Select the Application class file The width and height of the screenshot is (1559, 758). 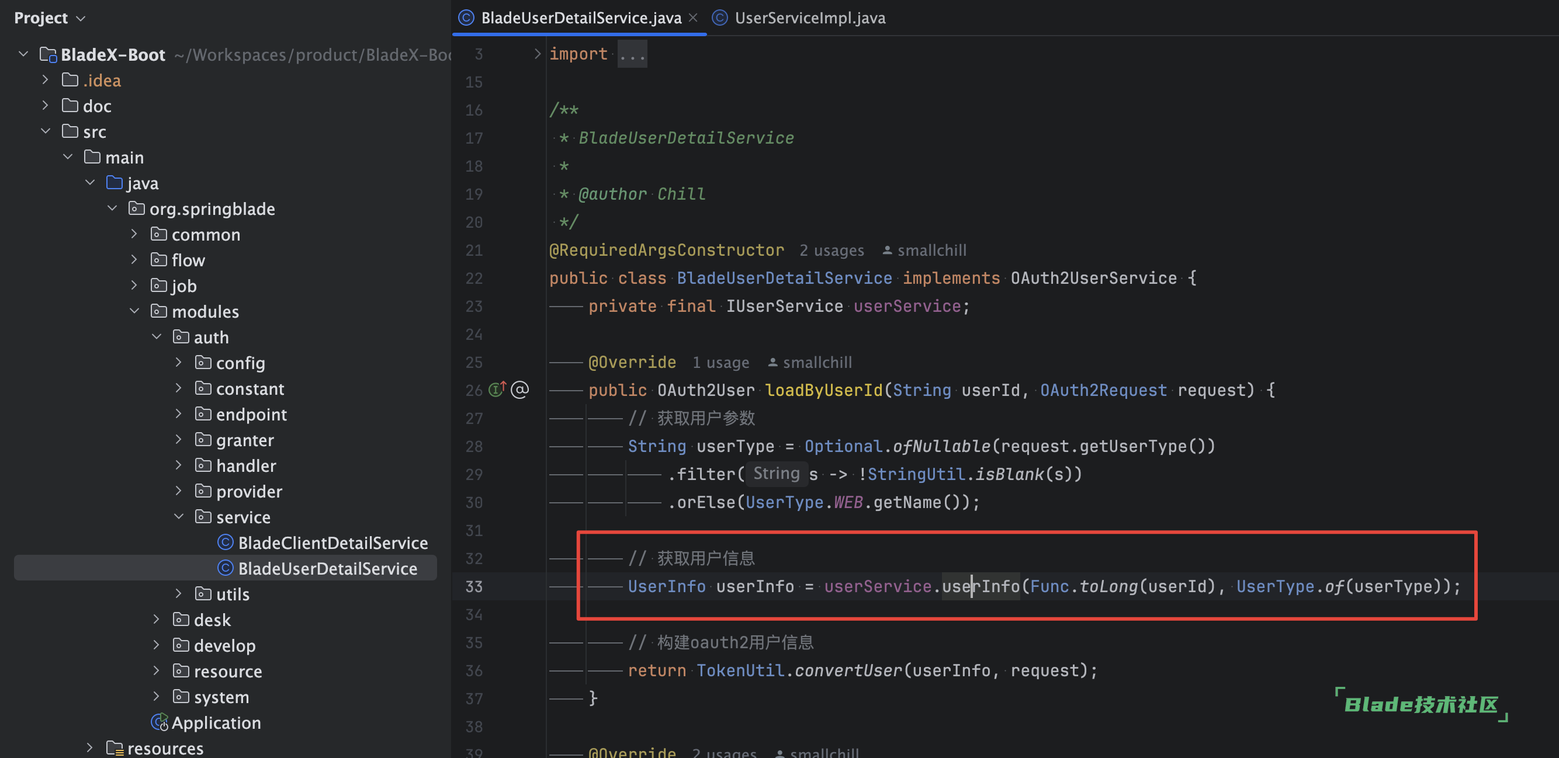(216, 722)
